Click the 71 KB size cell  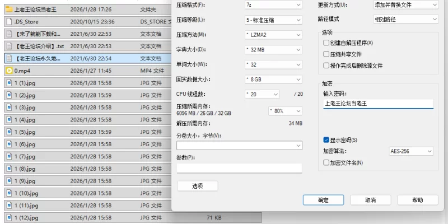click(x=214, y=218)
